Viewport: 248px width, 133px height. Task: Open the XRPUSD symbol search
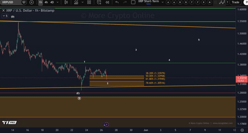[x=8, y=2]
